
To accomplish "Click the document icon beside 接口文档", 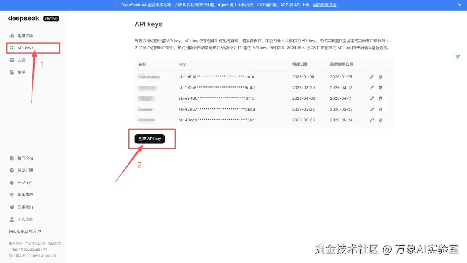I will click(x=12, y=158).
